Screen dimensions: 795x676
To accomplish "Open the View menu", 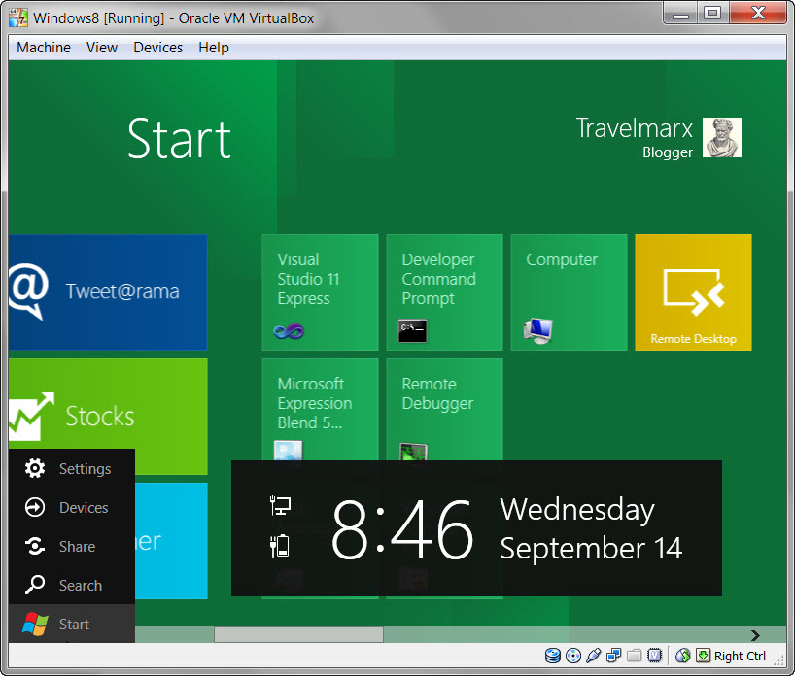I will coord(101,47).
